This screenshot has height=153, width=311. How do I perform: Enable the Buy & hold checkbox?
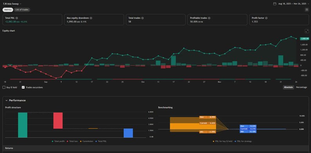pyautogui.click(x=4, y=87)
